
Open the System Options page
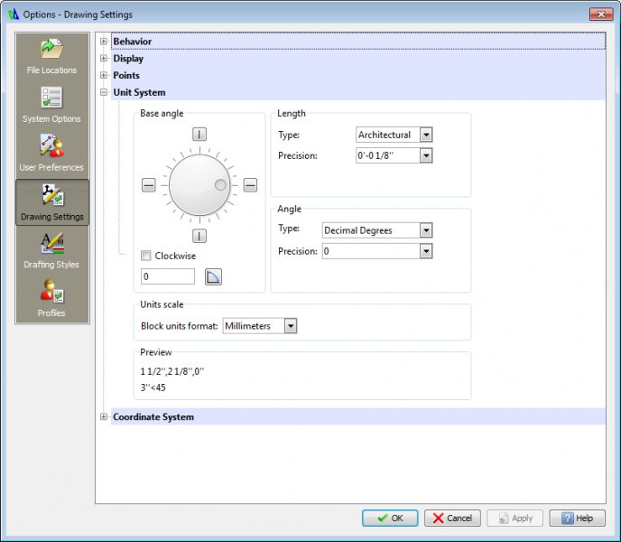coord(51,105)
